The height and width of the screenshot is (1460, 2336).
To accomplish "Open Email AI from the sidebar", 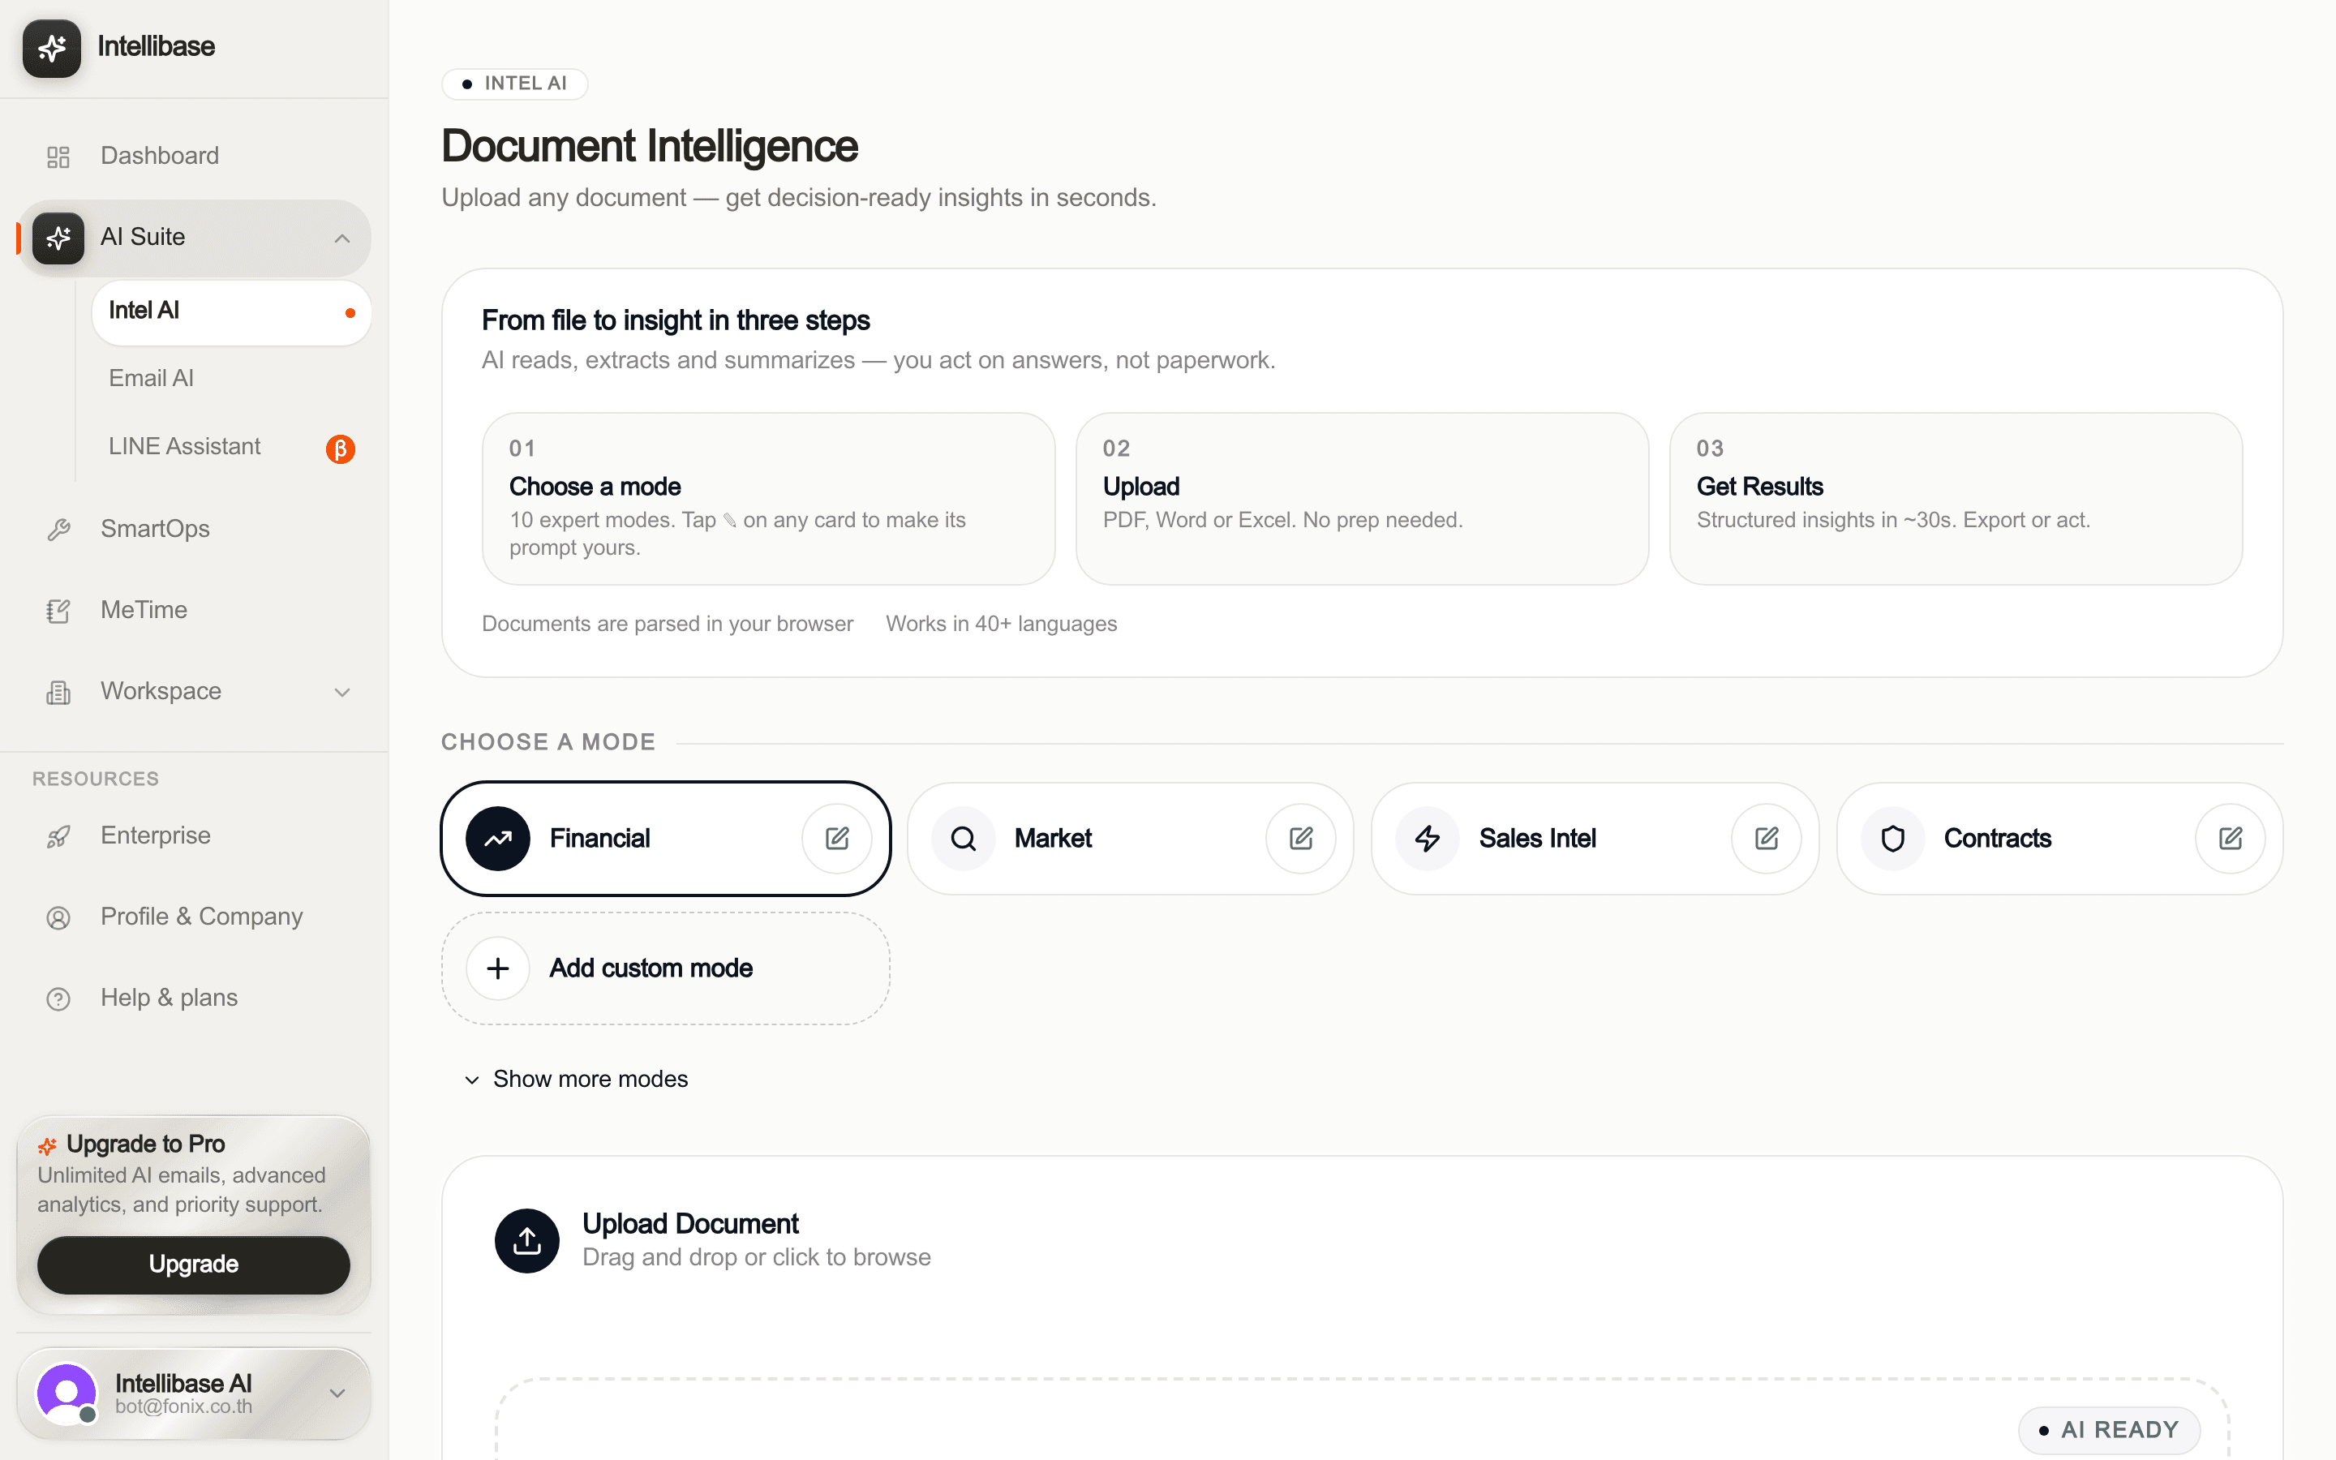I will pos(232,380).
